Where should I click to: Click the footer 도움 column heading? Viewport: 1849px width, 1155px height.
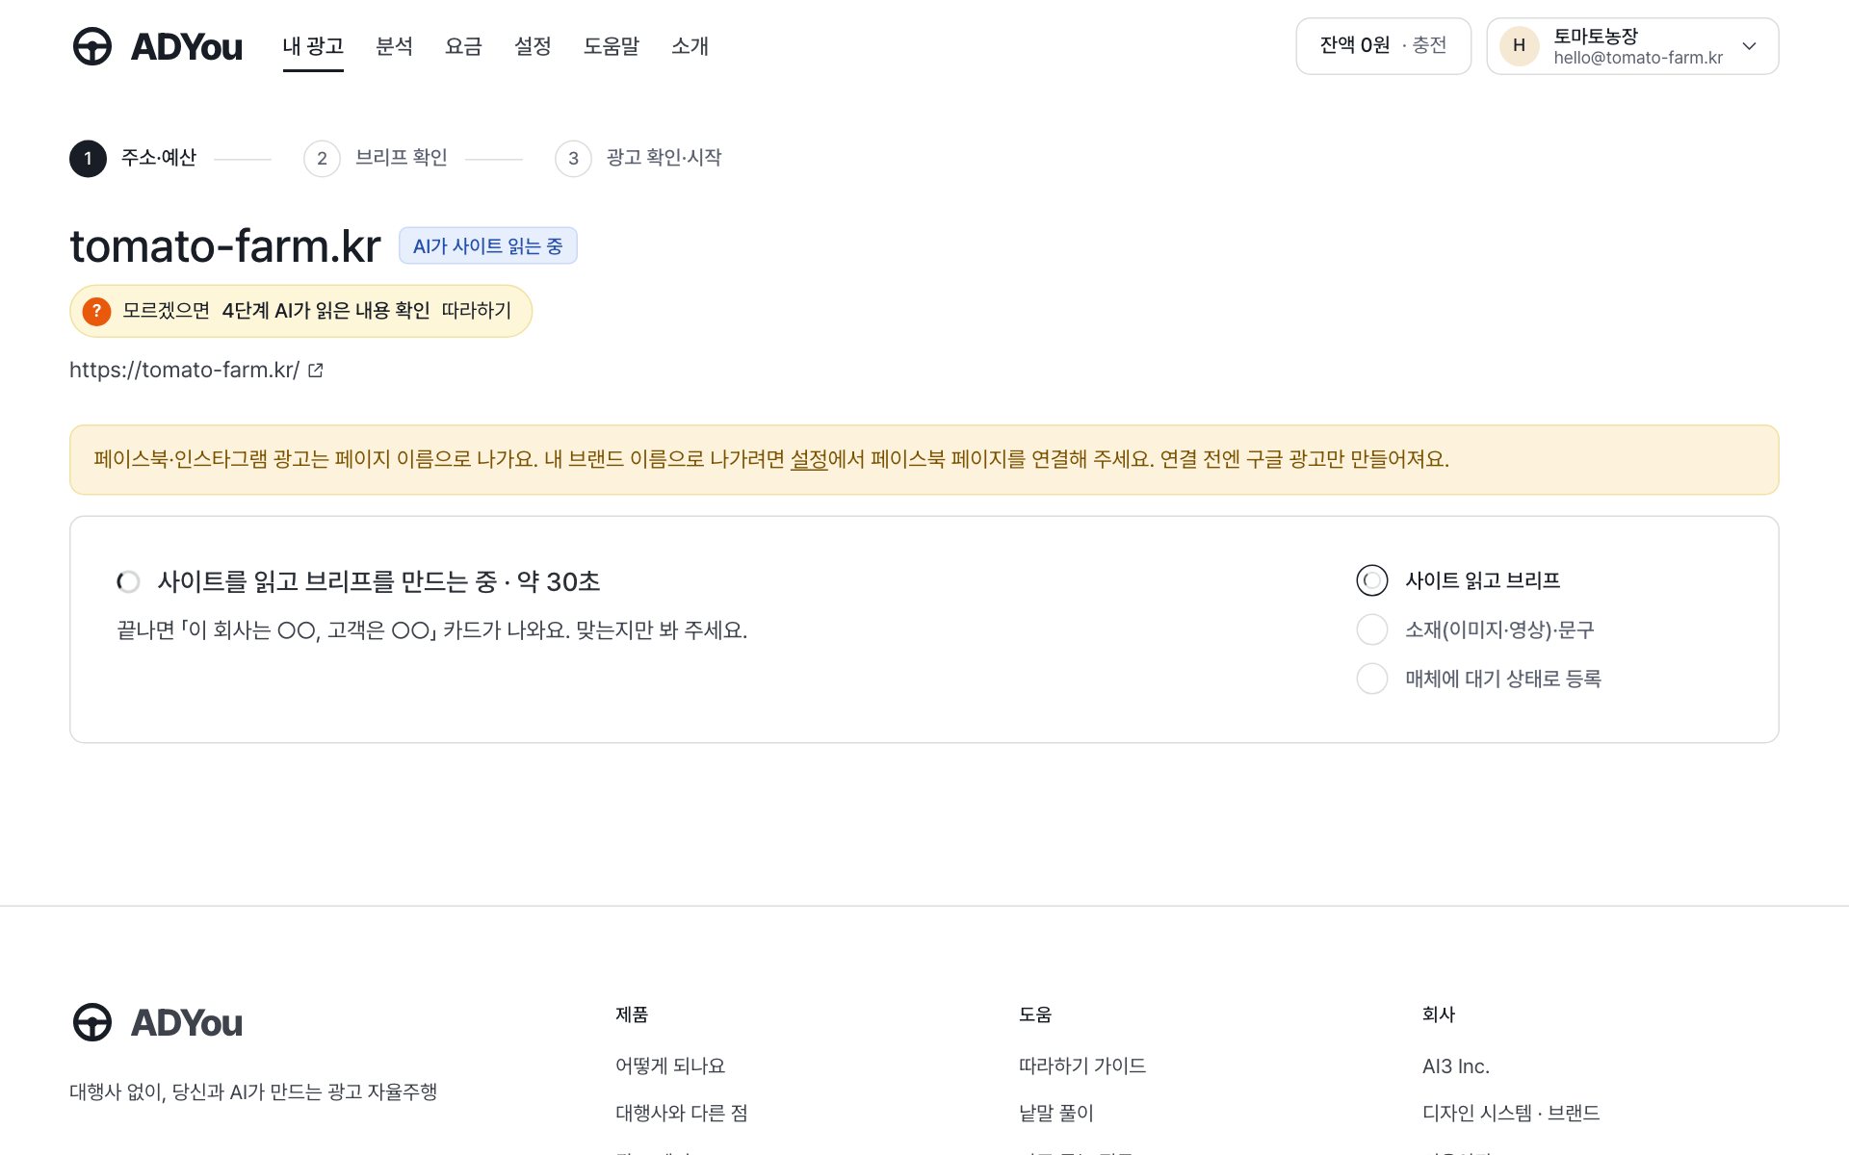coord(1035,1014)
